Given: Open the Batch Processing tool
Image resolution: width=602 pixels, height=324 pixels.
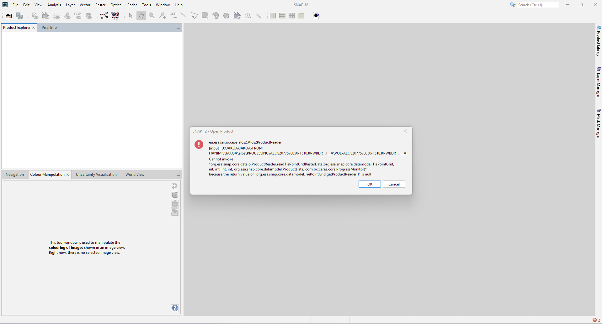Looking at the screenshot, I should click(x=115, y=16).
